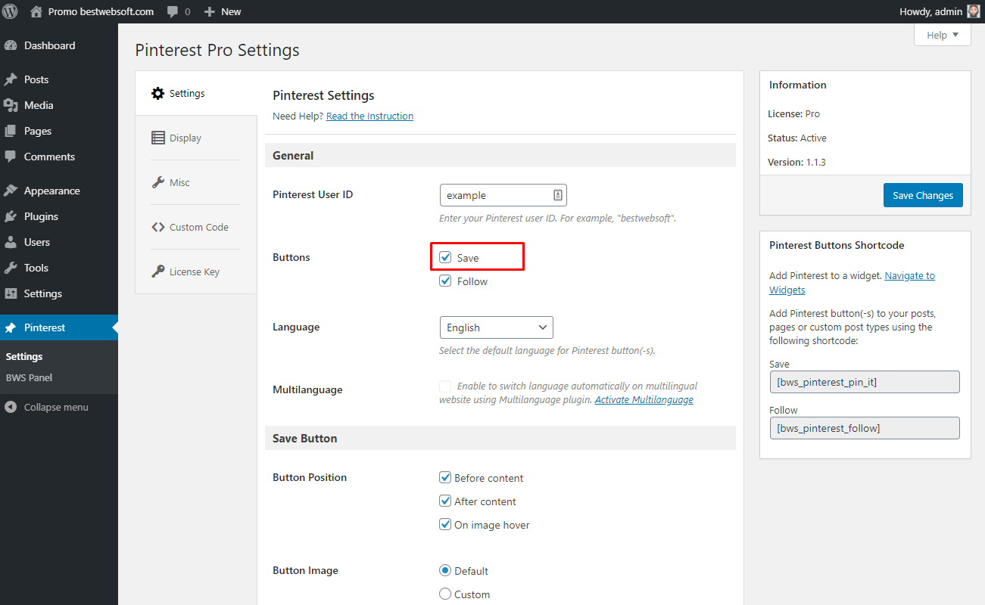Click the License: Pro text
Viewport: 985px width, 605px height.
793,113
